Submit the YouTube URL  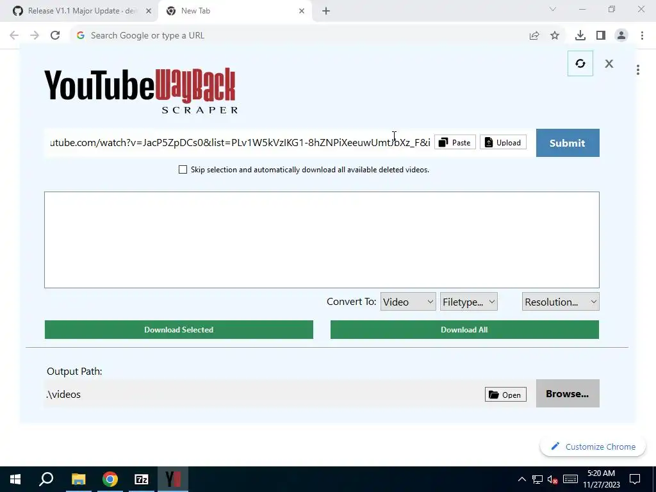[568, 143]
